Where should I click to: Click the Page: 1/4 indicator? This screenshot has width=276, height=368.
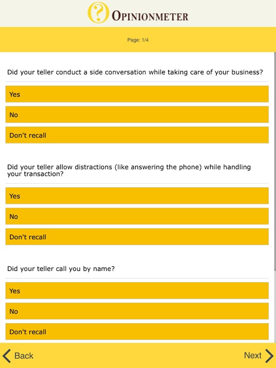point(138,40)
